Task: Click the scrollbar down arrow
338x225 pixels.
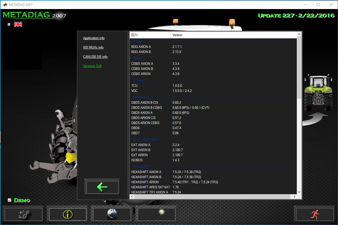Action: coord(299,192)
